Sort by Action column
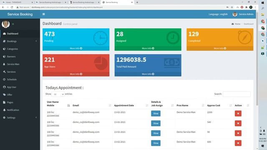 (x=242, y=105)
